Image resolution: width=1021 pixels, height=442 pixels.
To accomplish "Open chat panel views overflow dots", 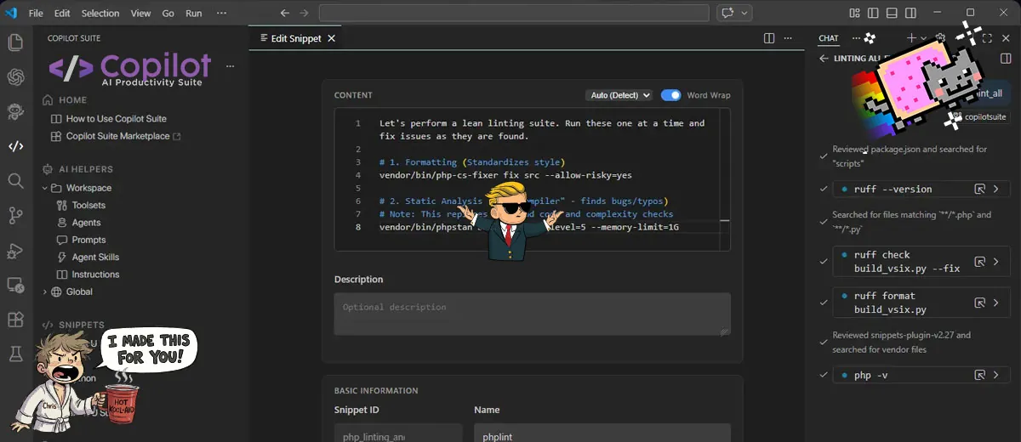I will [x=856, y=38].
